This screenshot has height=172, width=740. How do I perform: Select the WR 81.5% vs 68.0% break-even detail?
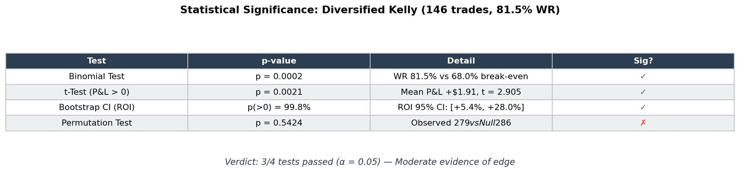[x=461, y=77]
